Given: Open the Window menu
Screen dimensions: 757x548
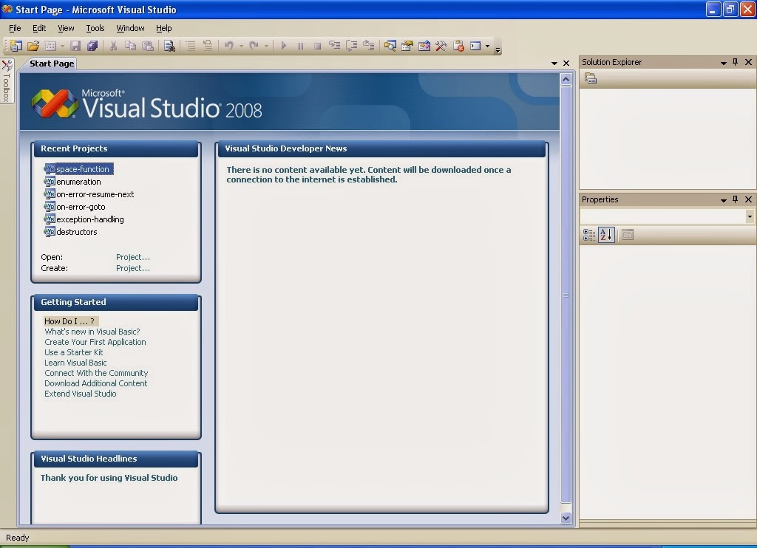Looking at the screenshot, I should 130,28.
